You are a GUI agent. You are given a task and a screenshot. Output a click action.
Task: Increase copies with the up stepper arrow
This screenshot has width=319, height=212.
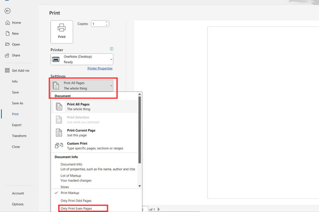point(106,22)
